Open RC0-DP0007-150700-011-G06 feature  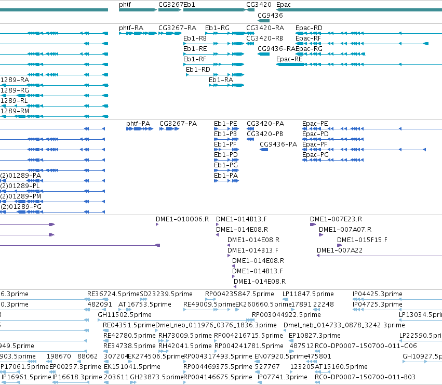[317, 351]
